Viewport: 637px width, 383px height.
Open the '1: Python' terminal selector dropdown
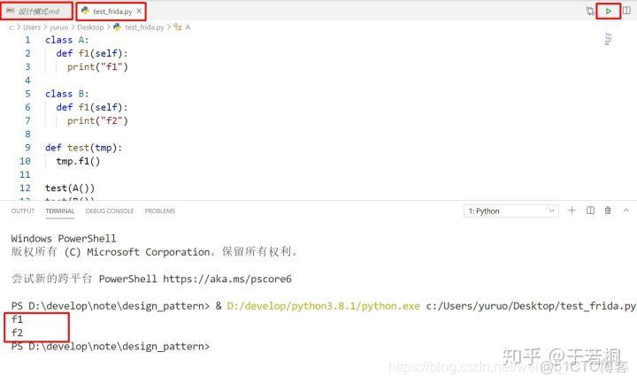point(511,211)
